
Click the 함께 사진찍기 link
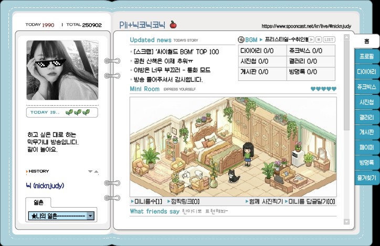pos(264,202)
